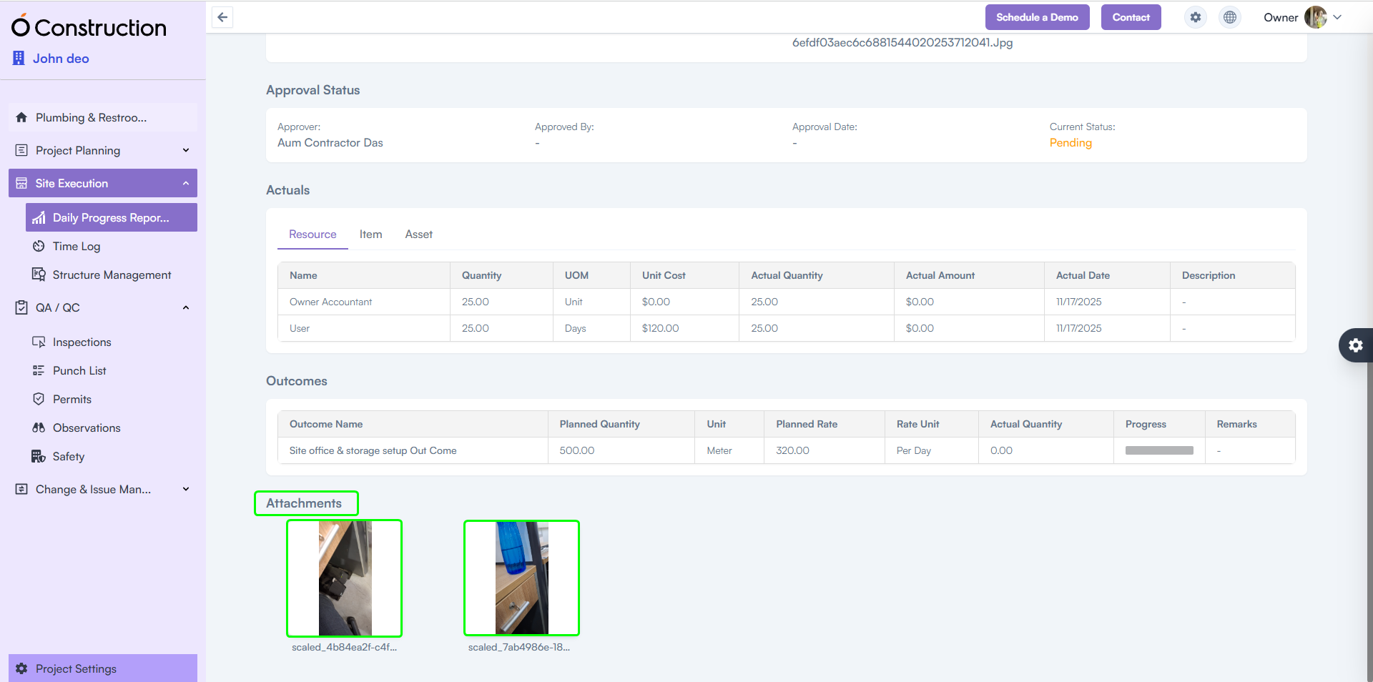Screen dimensions: 1373x682
Task: Click the top settings gear icon
Action: click(x=1195, y=17)
